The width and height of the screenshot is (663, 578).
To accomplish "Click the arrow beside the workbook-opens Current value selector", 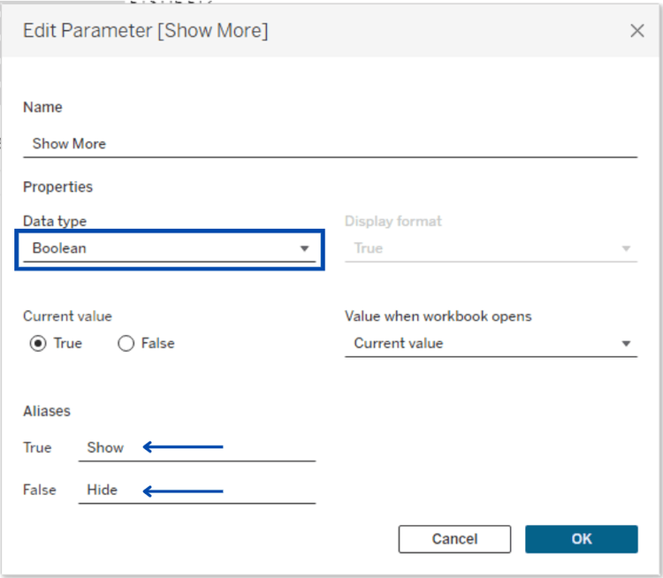I will (626, 344).
